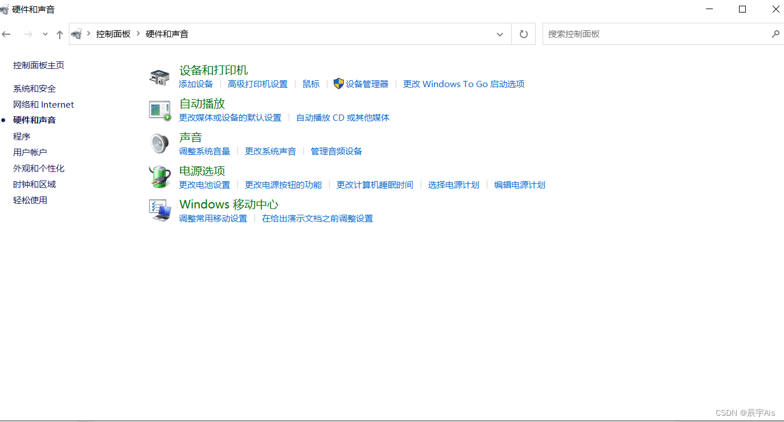Open 控制面板主页 in the sidebar

pos(39,65)
